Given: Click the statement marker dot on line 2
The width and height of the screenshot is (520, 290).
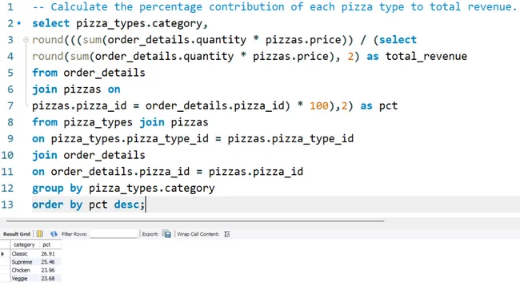Looking at the screenshot, I should 19,23.
